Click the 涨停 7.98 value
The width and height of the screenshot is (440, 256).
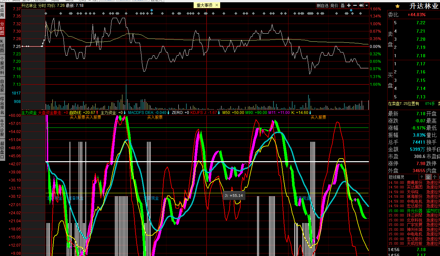coord(421,163)
